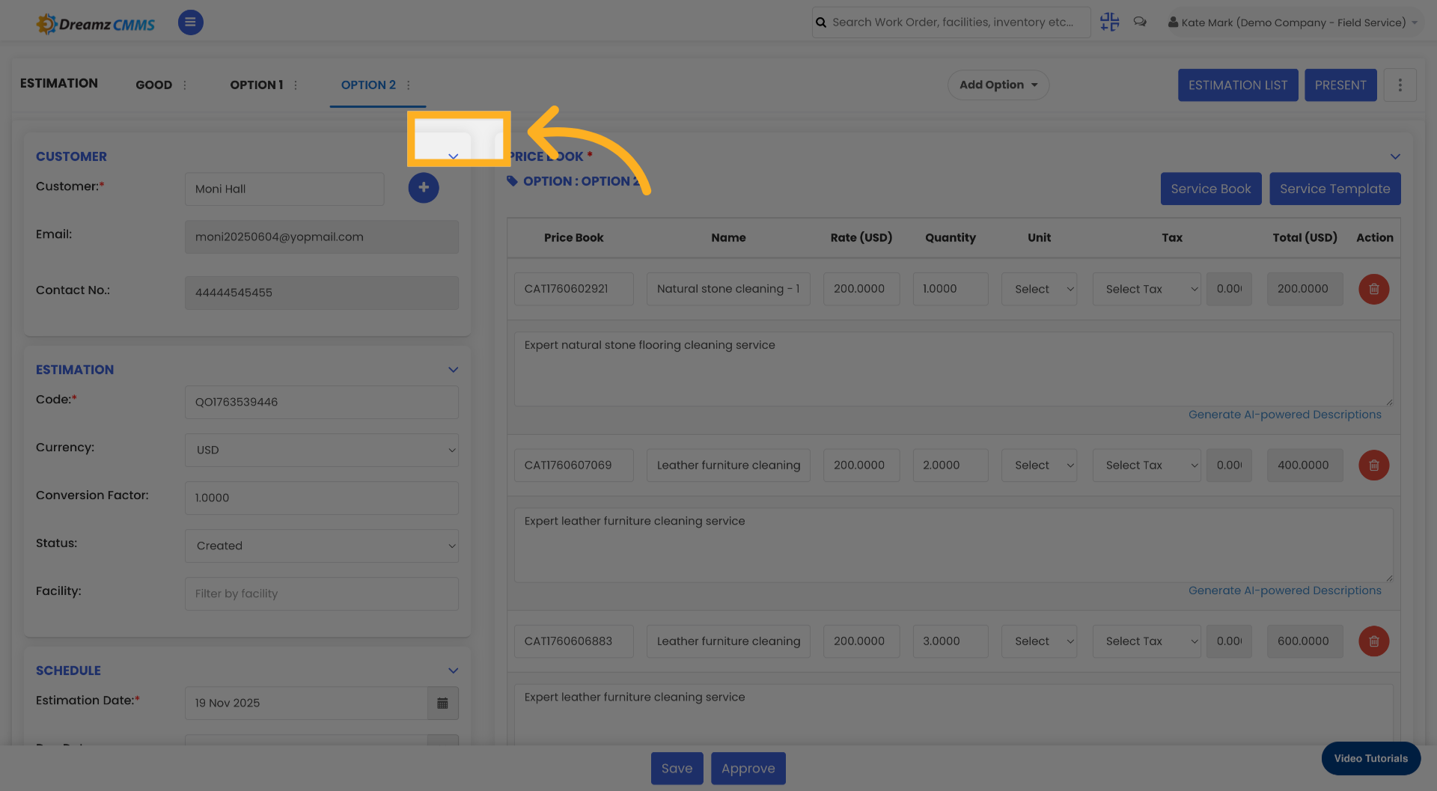Open the hamburger navigation menu
1437x791 pixels.
tap(190, 22)
